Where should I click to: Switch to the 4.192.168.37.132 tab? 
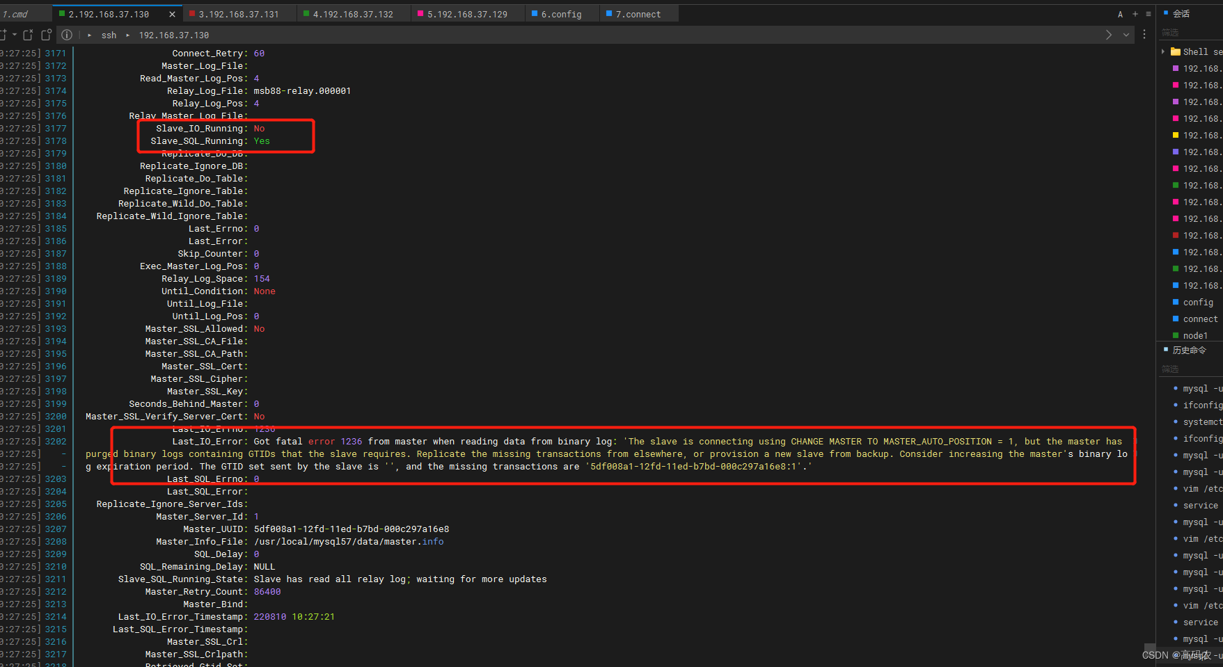pos(354,14)
